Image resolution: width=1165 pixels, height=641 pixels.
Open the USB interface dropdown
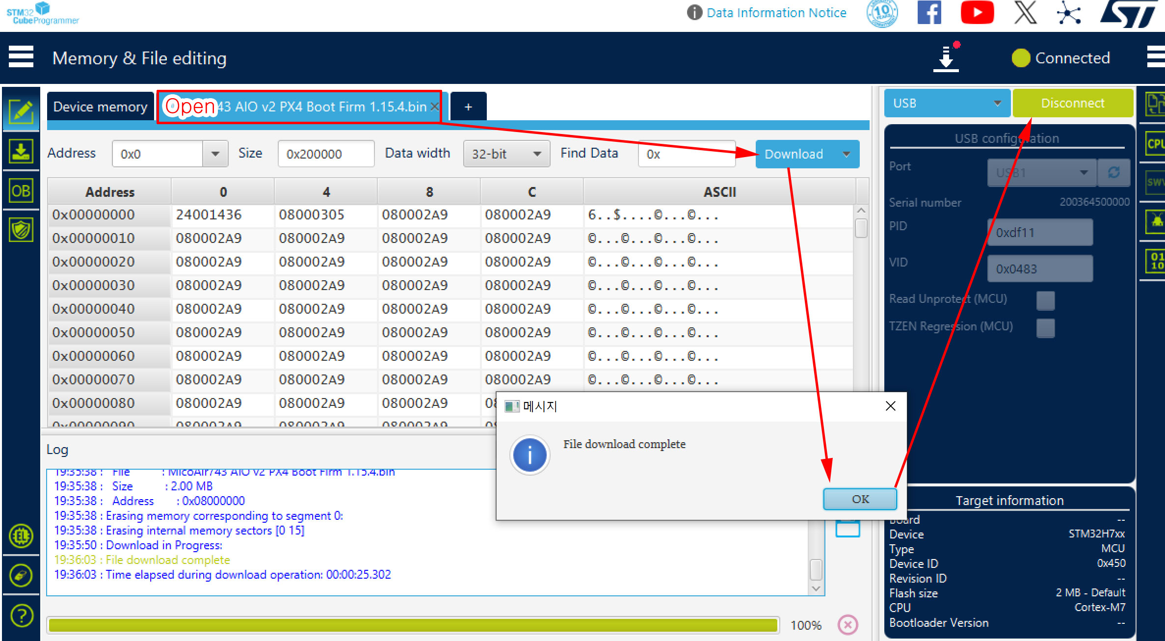pyautogui.click(x=947, y=103)
